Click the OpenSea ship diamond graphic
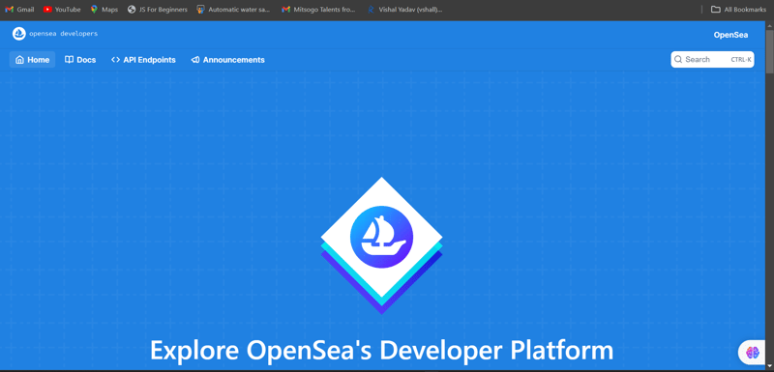This screenshot has height=372, width=774. click(x=381, y=244)
